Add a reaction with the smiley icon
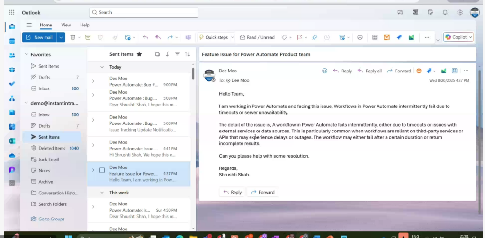 point(325,71)
